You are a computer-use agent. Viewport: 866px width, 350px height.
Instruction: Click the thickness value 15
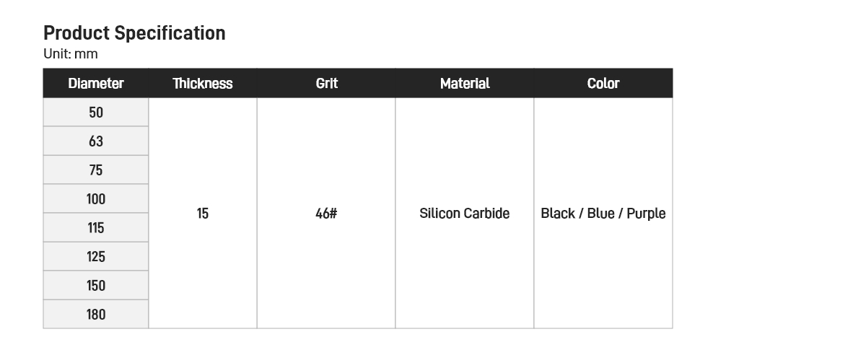point(203,214)
